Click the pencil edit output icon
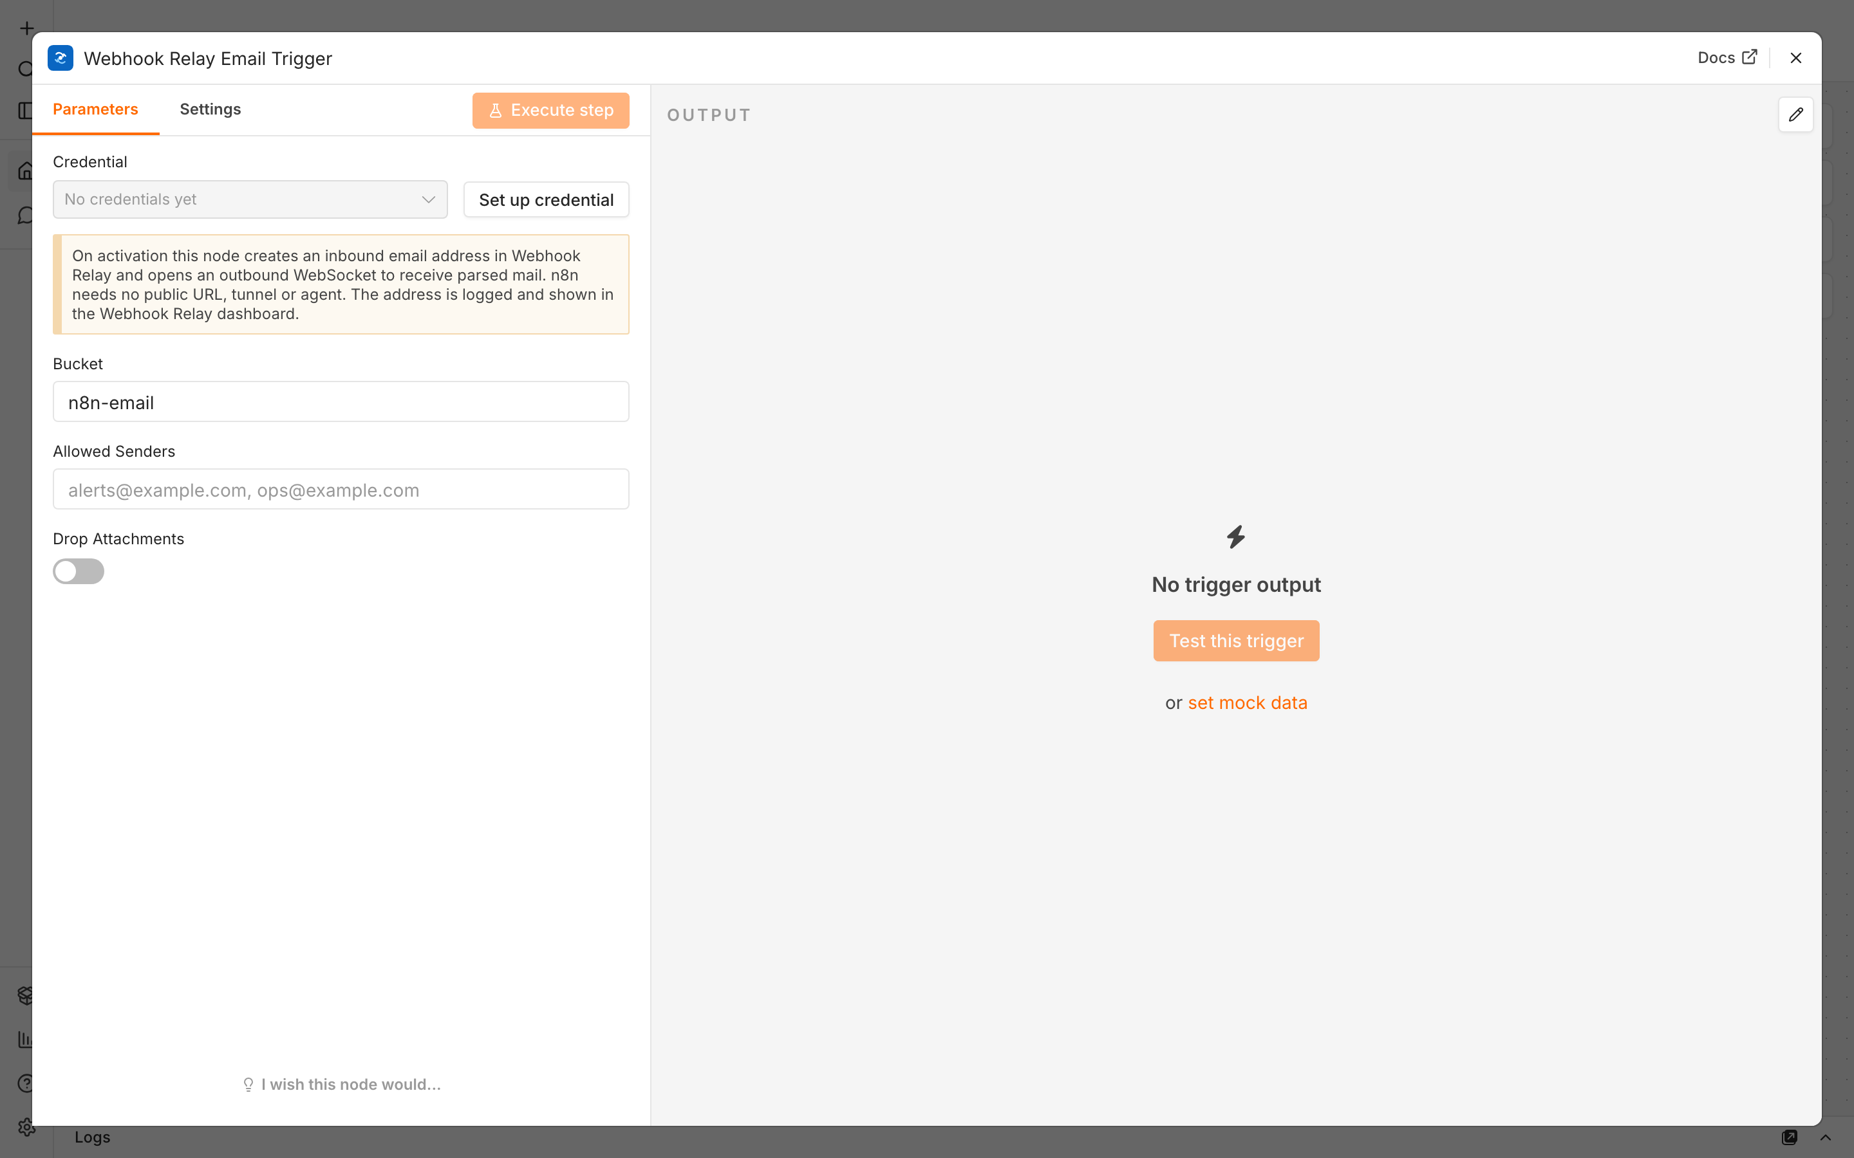Image resolution: width=1854 pixels, height=1158 pixels. point(1795,115)
